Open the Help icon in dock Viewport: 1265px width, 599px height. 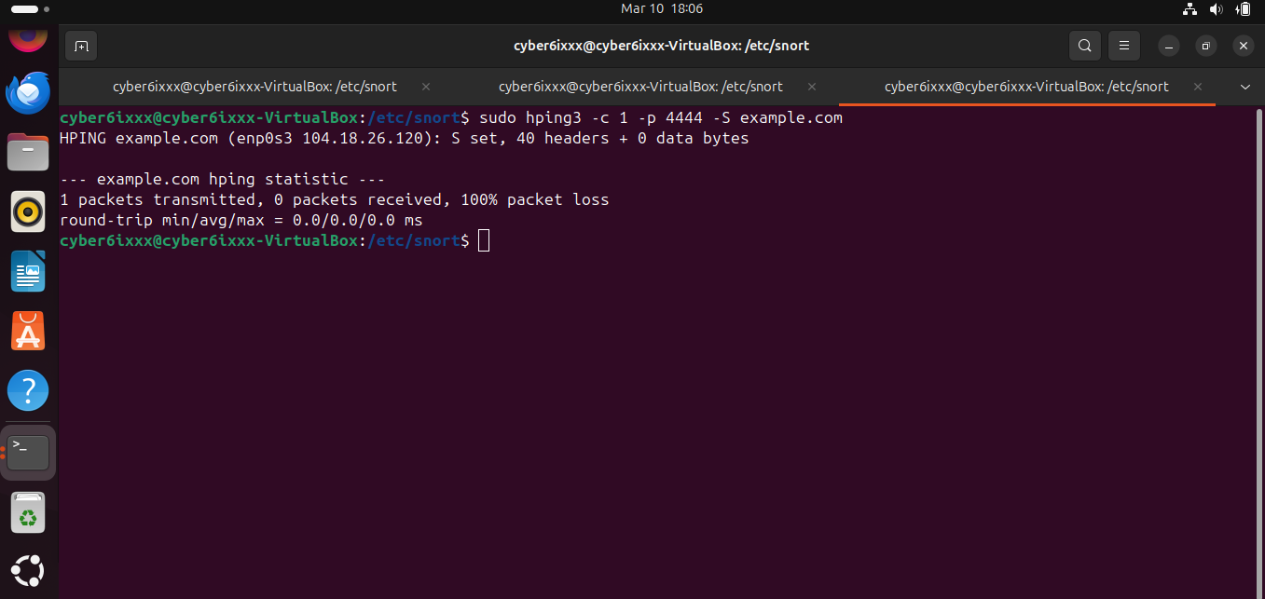28,391
